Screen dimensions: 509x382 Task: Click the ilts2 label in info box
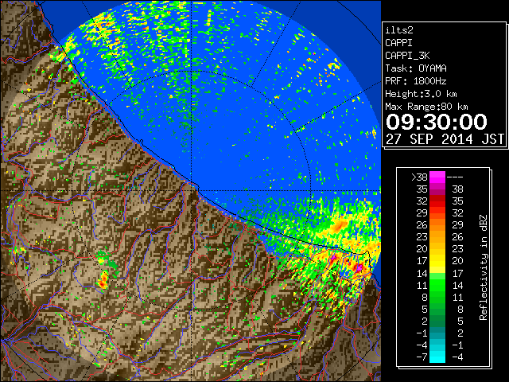(399, 30)
